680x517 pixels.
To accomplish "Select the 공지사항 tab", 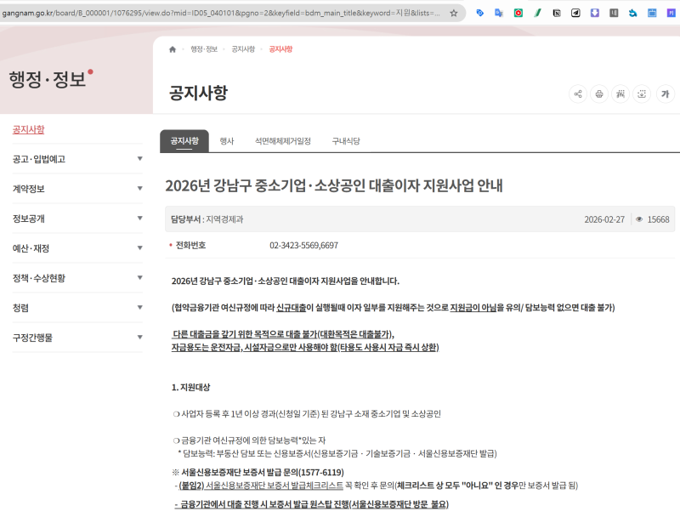I will click(184, 141).
